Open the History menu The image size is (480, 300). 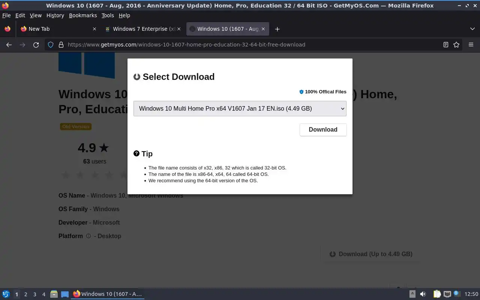(55, 15)
